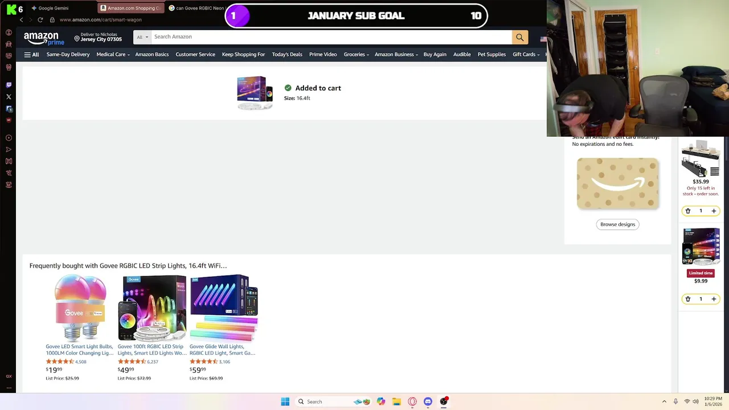Click the delivery location pin icon

point(77,39)
